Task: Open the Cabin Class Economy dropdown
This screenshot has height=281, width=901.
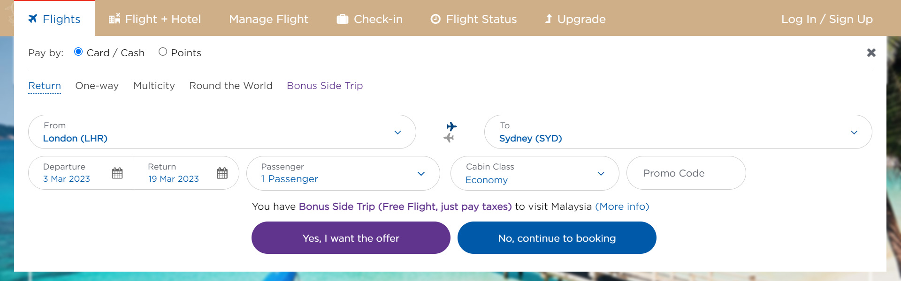Action: coord(534,173)
